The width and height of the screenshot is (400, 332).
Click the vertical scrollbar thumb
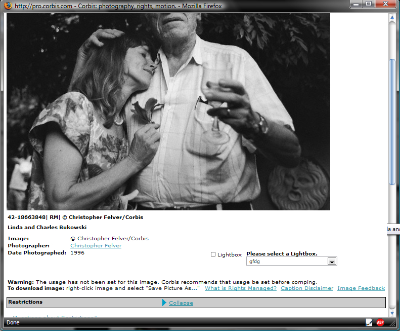coord(392,122)
